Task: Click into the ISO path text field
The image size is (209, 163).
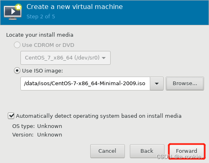Action: [x=85, y=84]
